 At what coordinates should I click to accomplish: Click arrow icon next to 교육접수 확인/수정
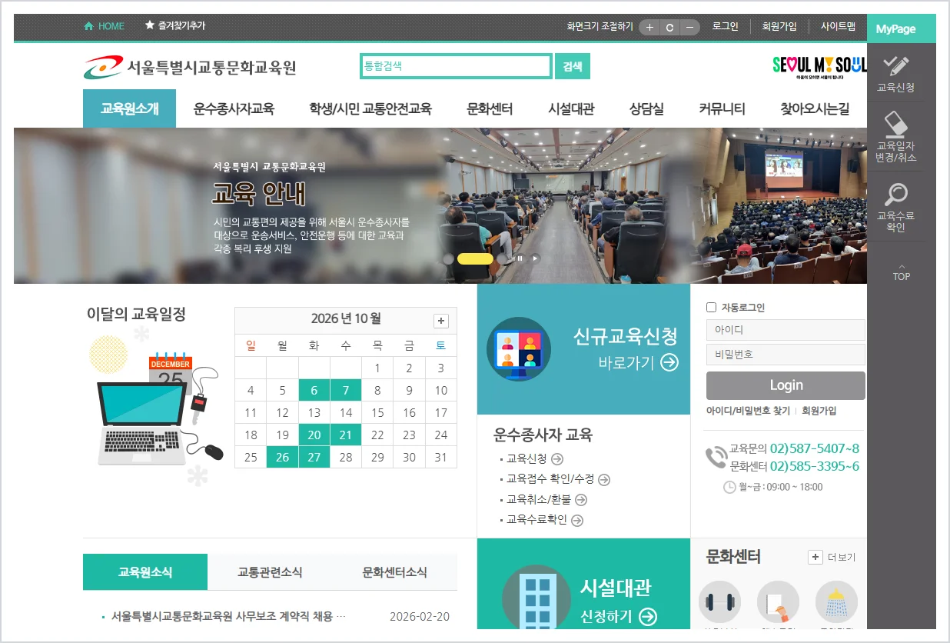point(604,480)
